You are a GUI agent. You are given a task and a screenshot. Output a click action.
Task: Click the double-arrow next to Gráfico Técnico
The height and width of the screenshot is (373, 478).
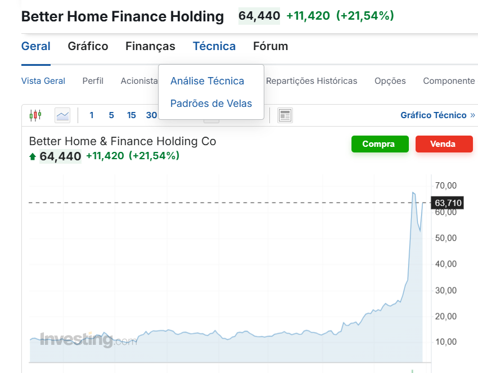(x=472, y=115)
